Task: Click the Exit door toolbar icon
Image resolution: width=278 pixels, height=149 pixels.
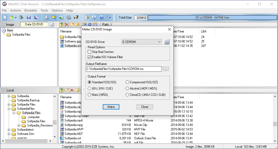Action: (x=109, y=18)
